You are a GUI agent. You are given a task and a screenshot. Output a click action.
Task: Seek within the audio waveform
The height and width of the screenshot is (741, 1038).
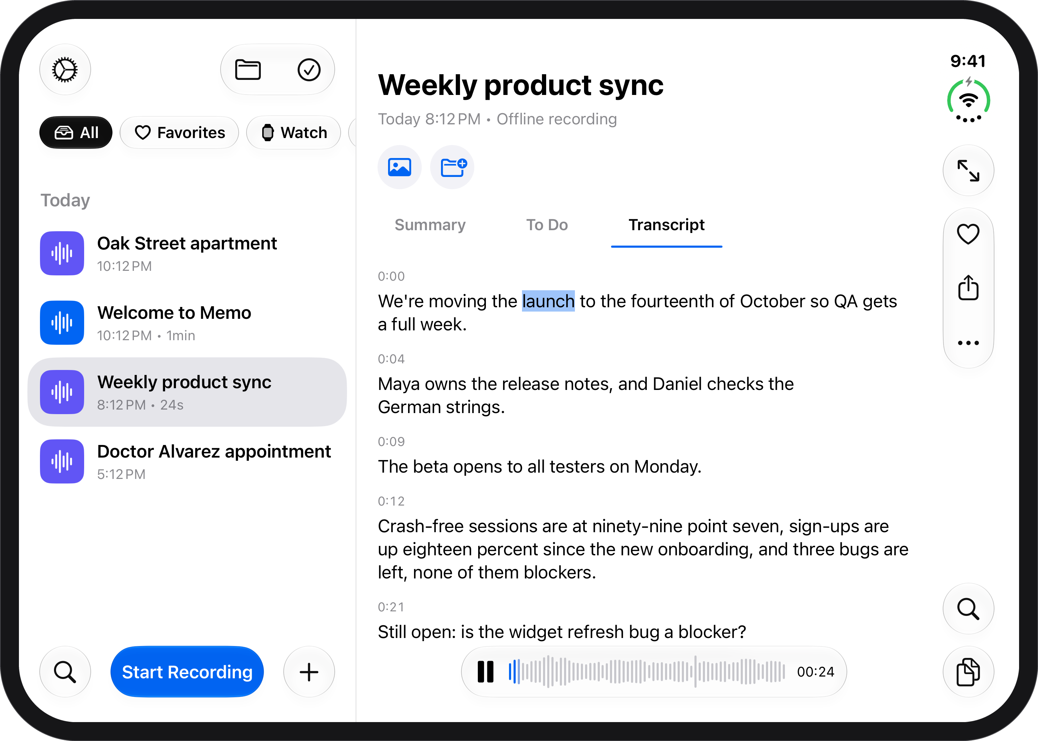[647, 672]
